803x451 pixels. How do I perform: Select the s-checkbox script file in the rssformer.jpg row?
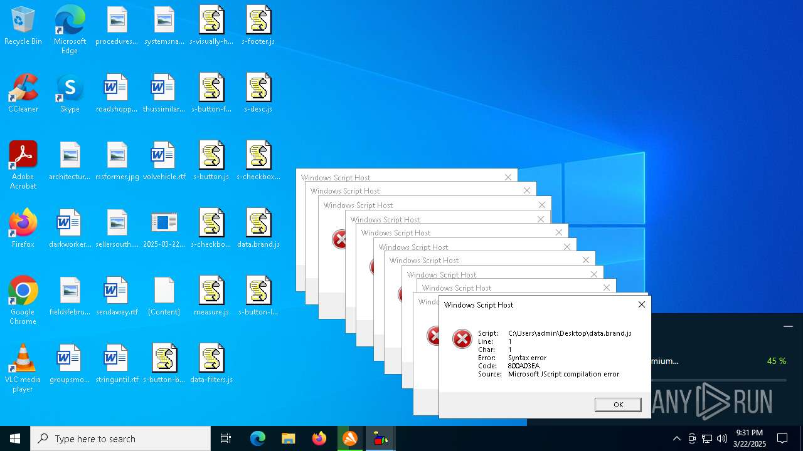pyautogui.click(x=258, y=161)
